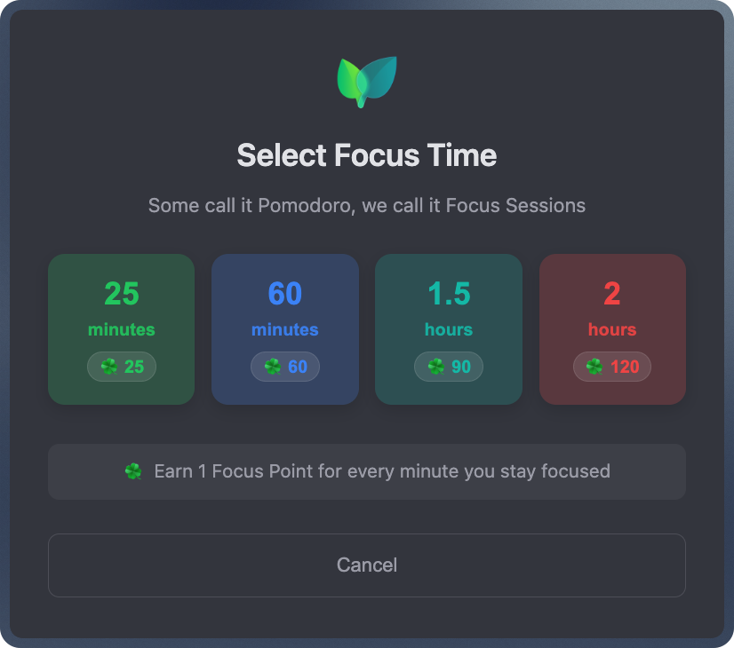
Task: Click the teal "hours" label under 1.5
Action: [x=449, y=329]
